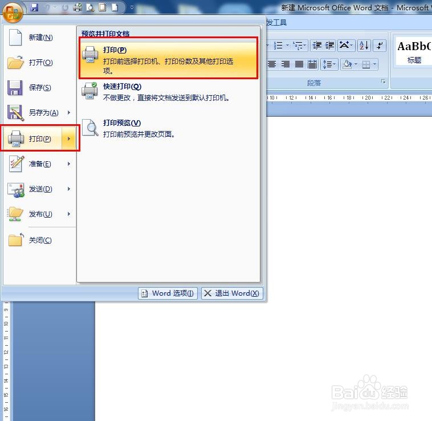Screen dimensions: 432x421
Task: Click the increase indent icon
Action: pos(329,46)
